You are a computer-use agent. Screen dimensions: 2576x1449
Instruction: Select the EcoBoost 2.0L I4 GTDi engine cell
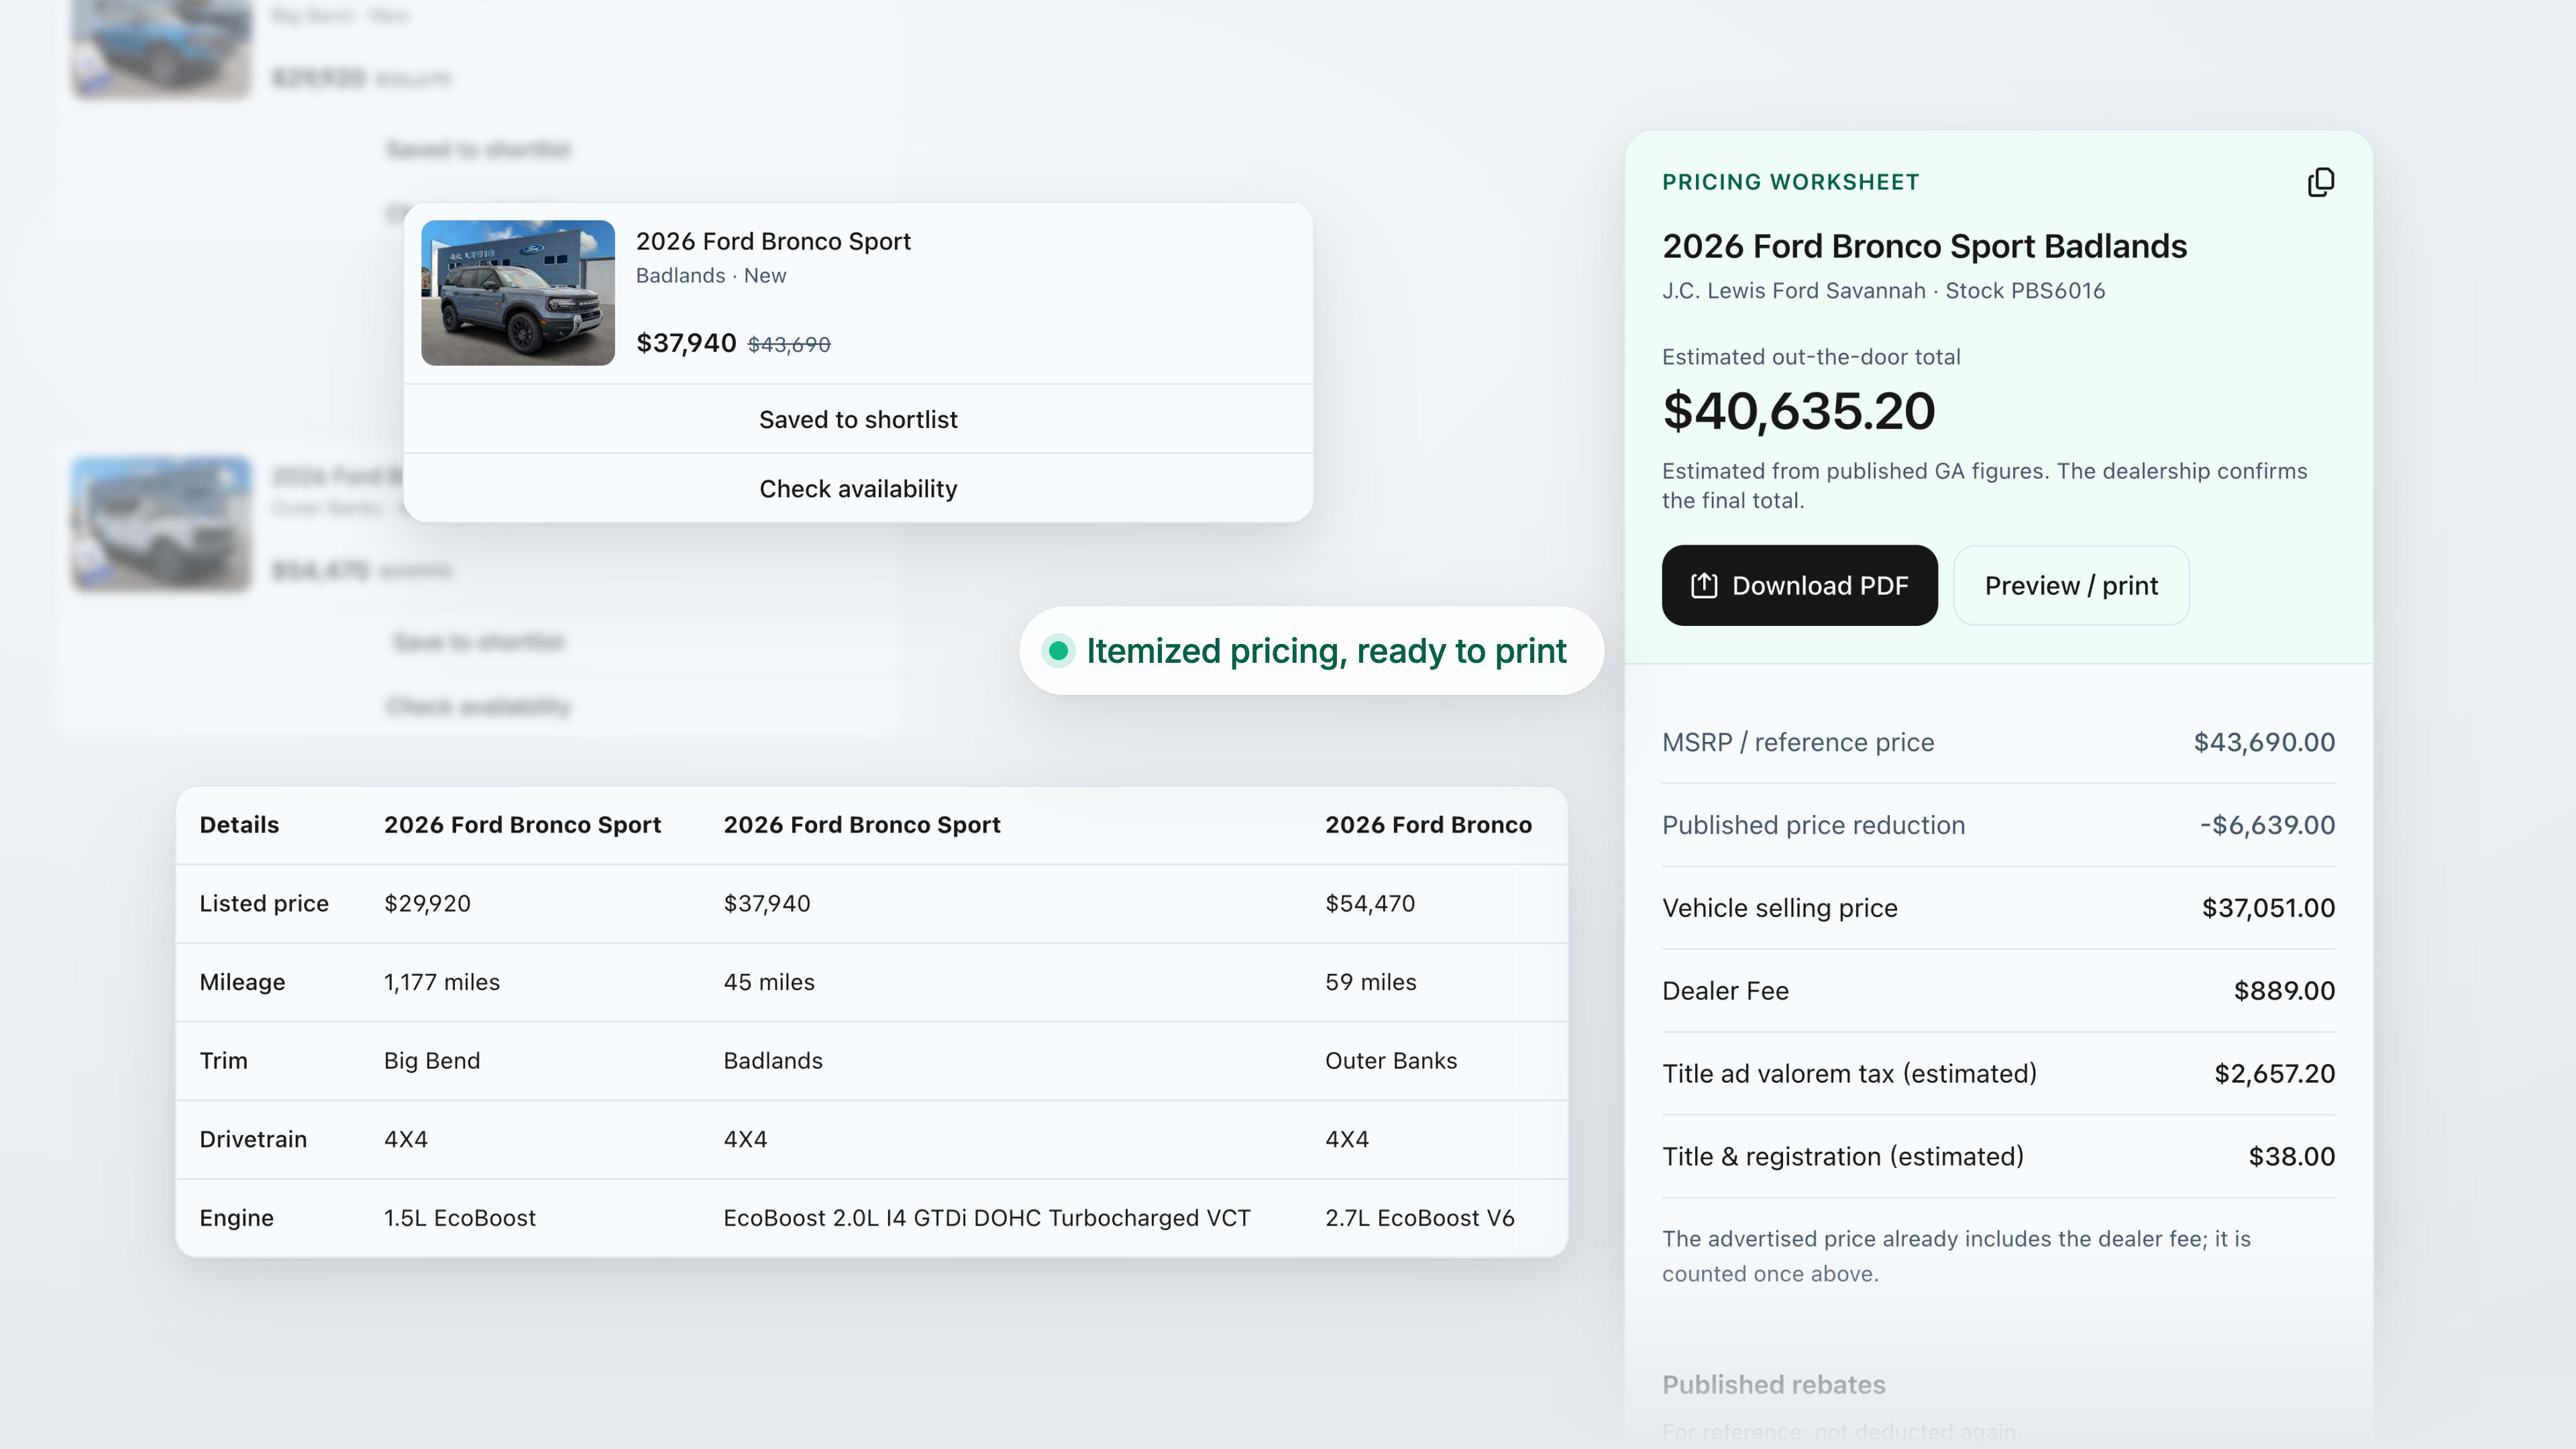[x=986, y=1218]
